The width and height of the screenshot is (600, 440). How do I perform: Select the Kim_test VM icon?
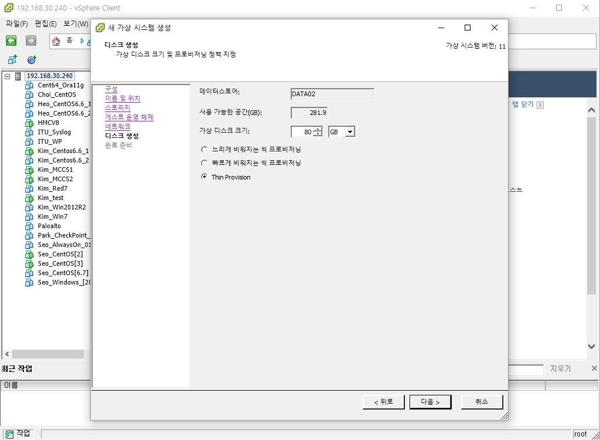pyautogui.click(x=29, y=198)
